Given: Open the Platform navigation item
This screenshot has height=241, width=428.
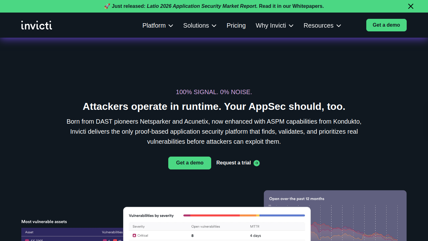Looking at the screenshot, I should [158, 25].
